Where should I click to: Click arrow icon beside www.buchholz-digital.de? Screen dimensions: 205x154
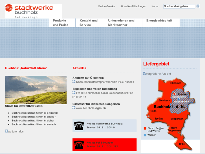74,108
